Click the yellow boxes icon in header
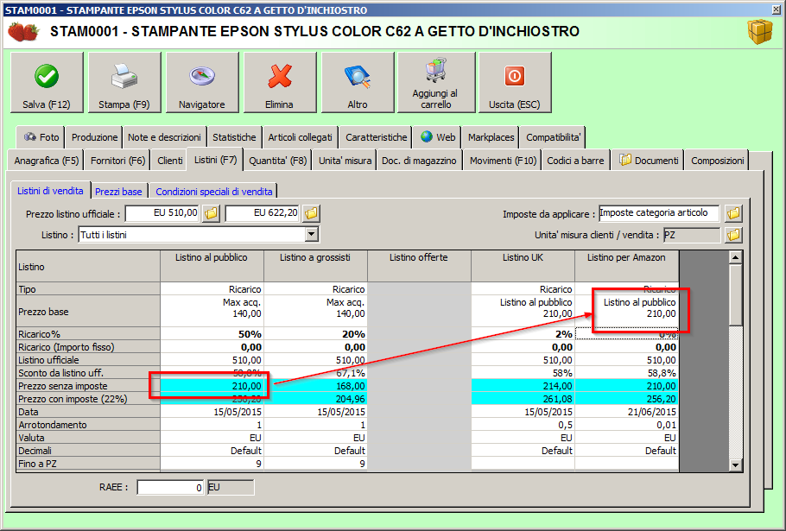 759,32
